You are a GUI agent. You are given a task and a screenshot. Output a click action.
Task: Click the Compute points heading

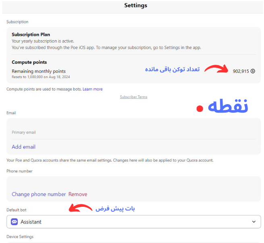pyautogui.click(x=29, y=62)
